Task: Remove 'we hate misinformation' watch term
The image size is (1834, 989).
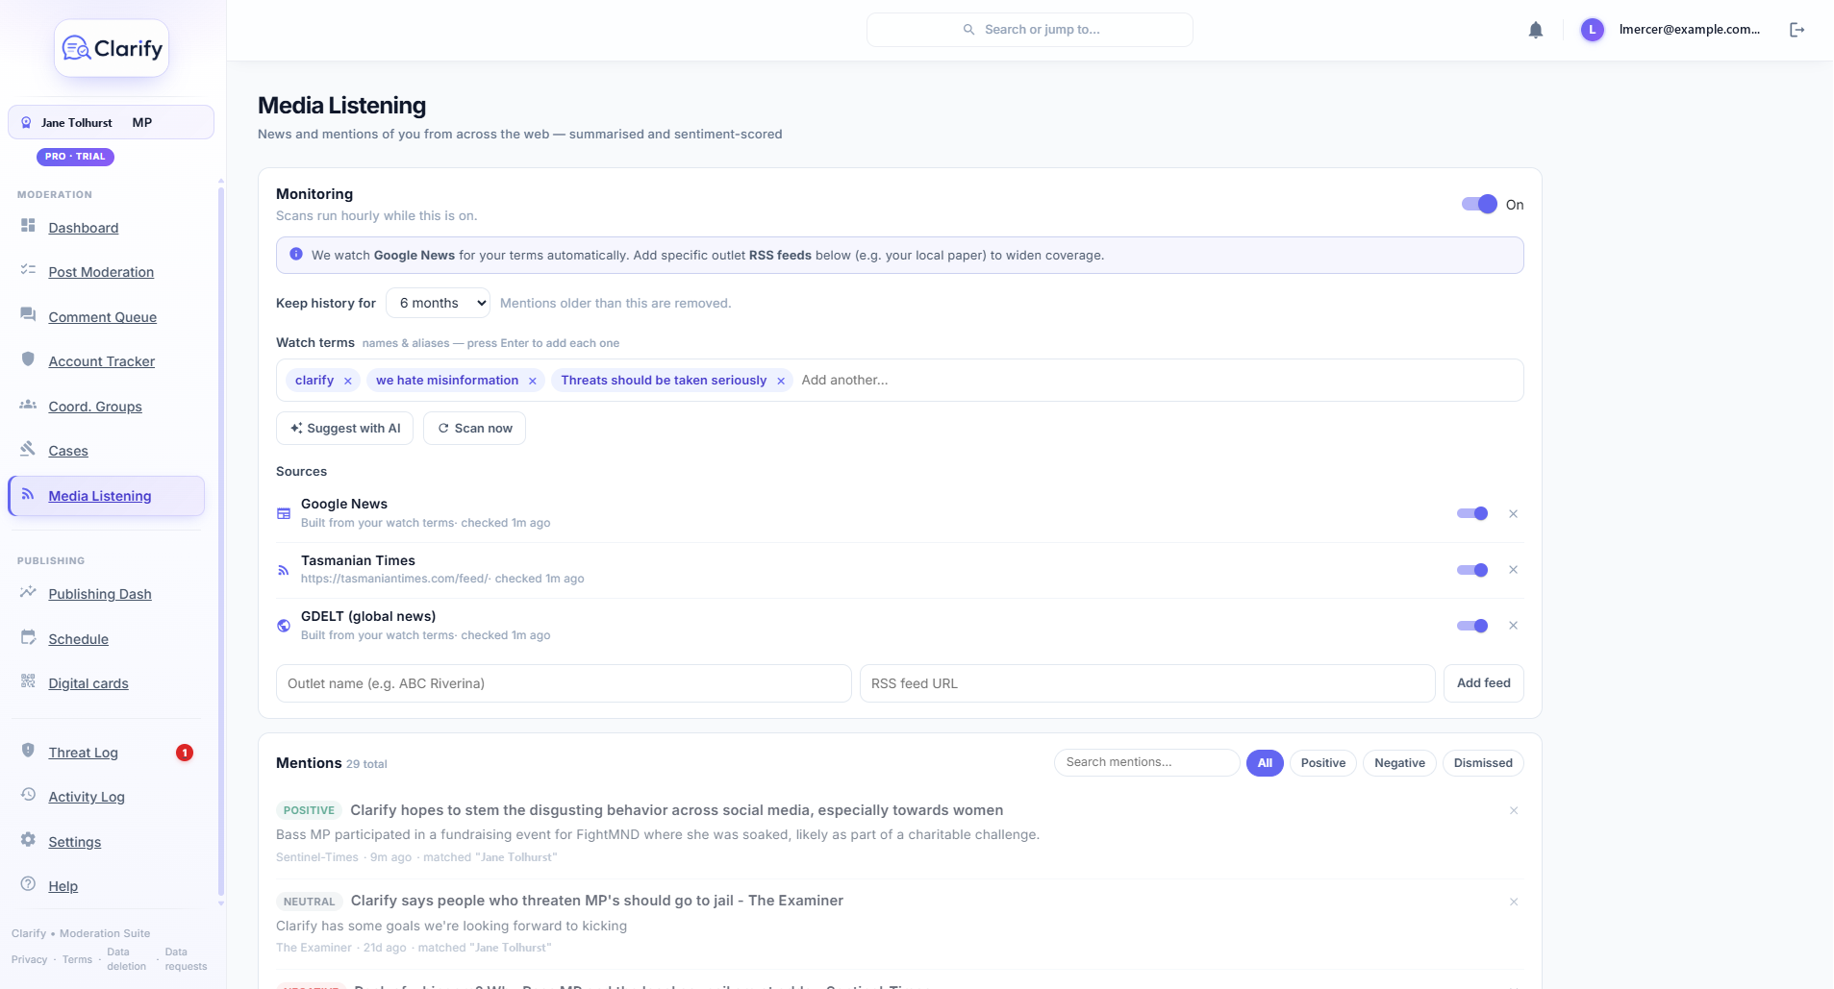Action: coord(532,381)
